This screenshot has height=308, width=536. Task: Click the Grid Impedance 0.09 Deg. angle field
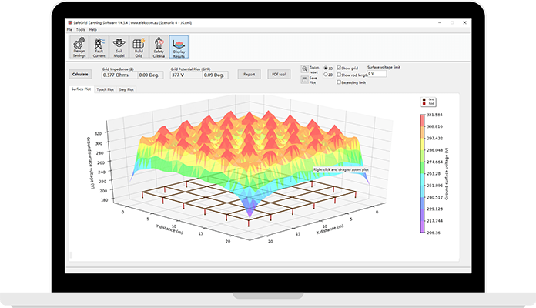pos(150,75)
